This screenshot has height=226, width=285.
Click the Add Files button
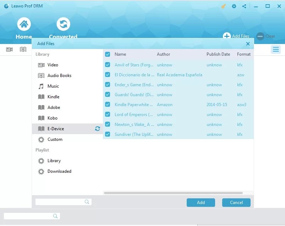[236, 36]
